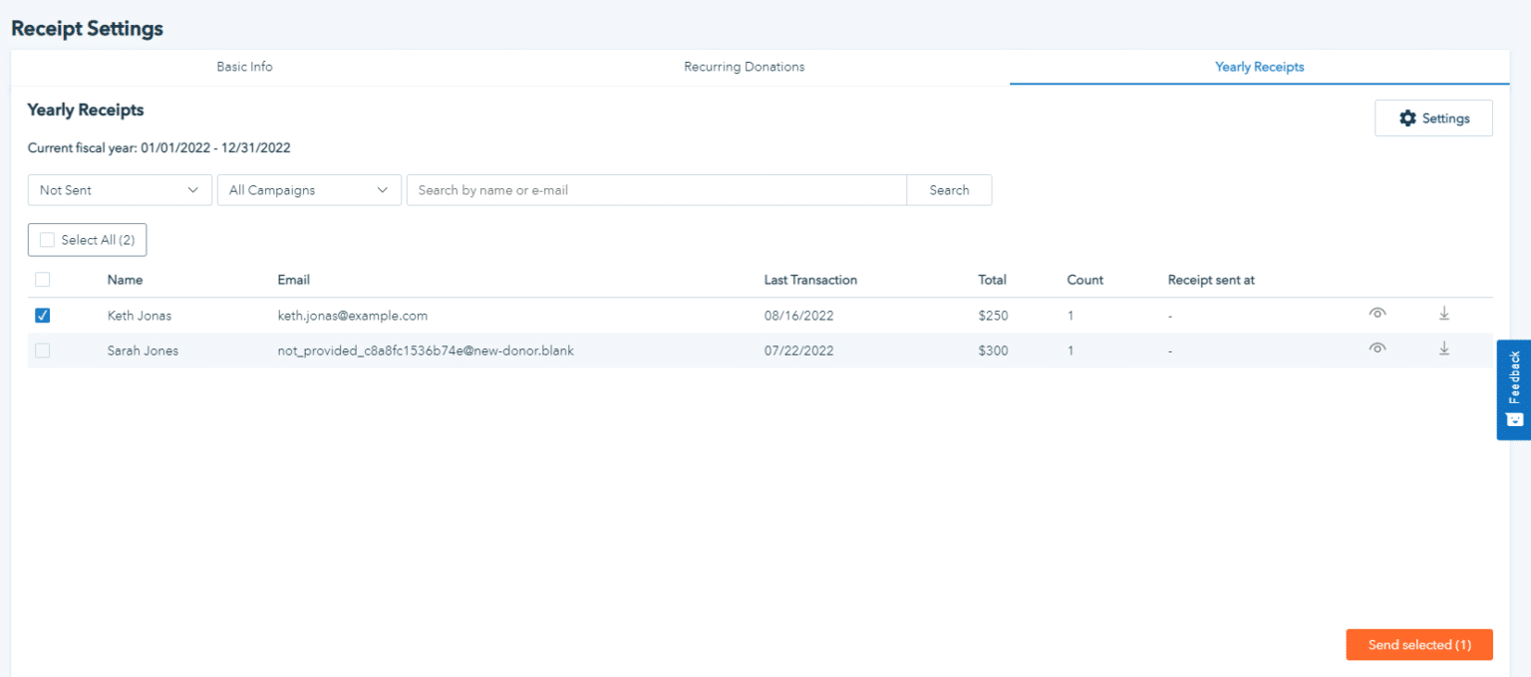Image resolution: width=1531 pixels, height=677 pixels.
Task: Click the Last Transaction column header
Action: point(809,280)
